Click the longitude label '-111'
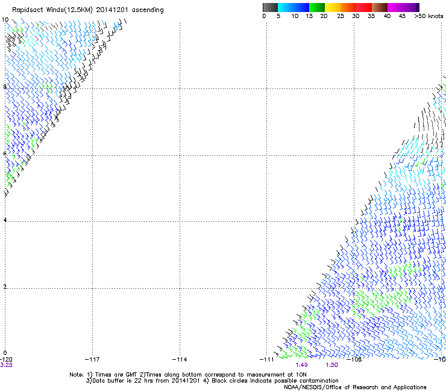Image resolution: width=446 pixels, height=391 pixels. [x=266, y=360]
